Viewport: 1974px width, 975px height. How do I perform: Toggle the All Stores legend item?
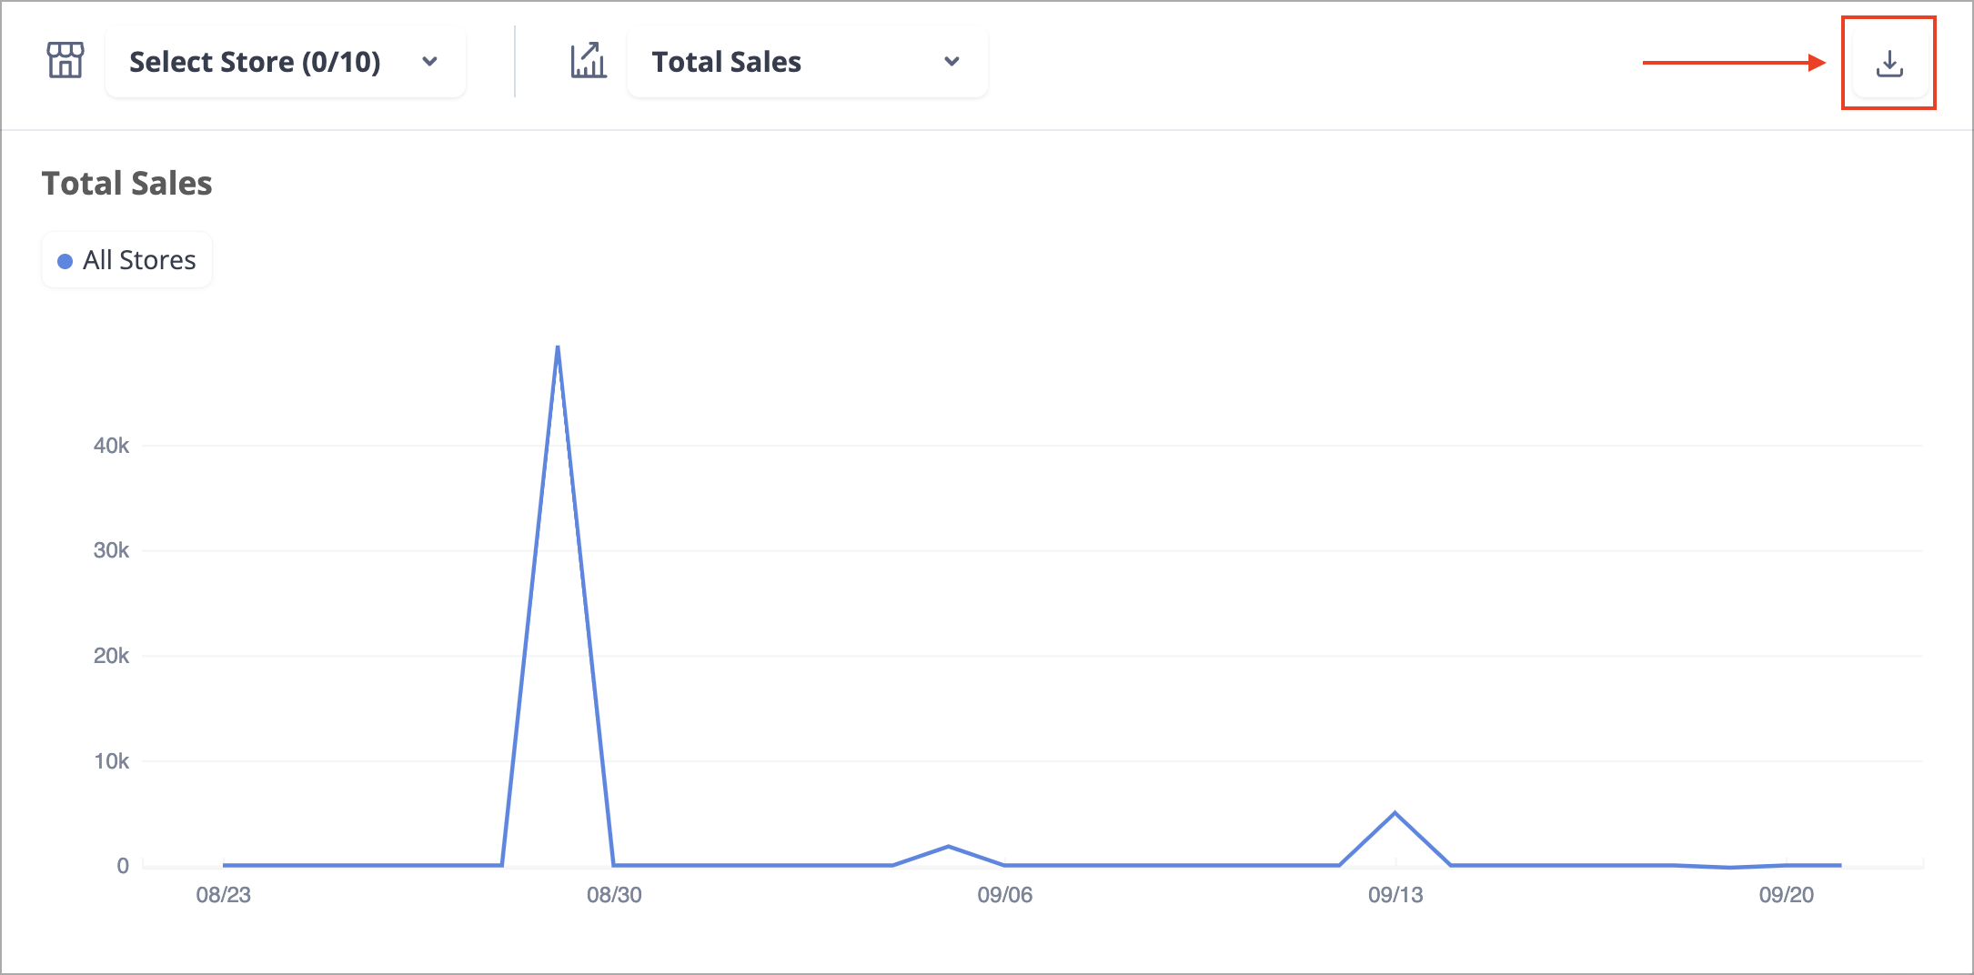point(127,260)
